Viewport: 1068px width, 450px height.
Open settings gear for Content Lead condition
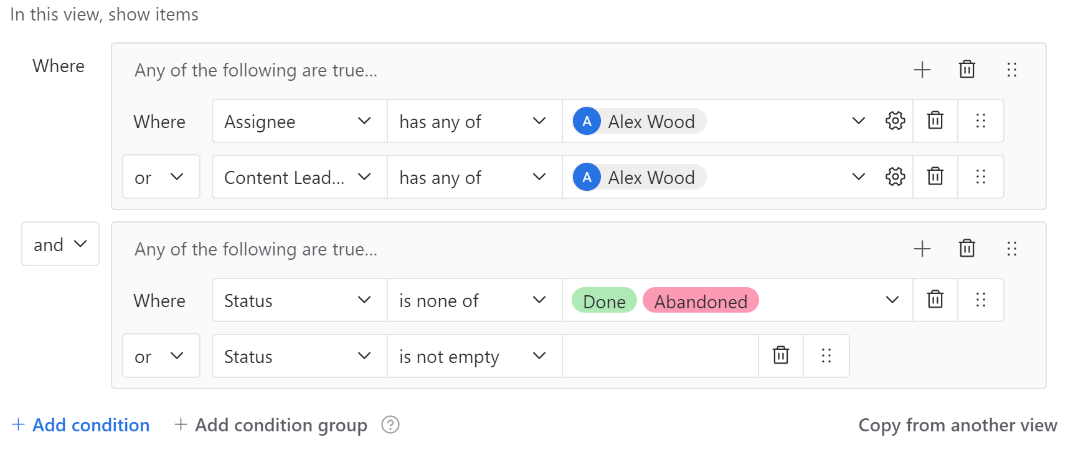tap(895, 177)
